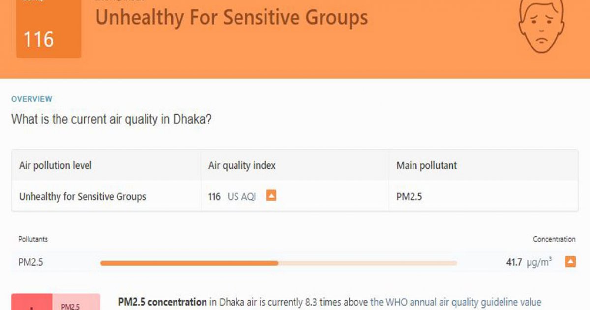Click the '116 US AQI' table value
The width and height of the screenshot is (590, 310).
[x=232, y=197]
